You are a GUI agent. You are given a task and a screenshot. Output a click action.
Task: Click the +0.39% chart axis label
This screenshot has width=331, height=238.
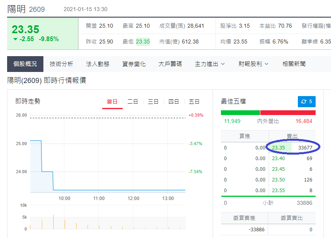(196, 115)
